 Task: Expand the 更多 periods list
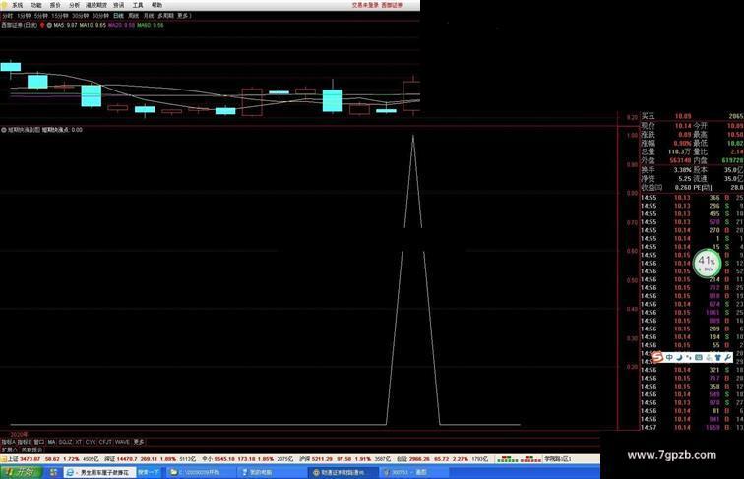click(184, 16)
